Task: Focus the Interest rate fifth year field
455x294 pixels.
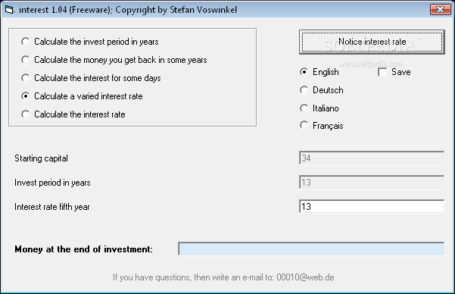Action: (372, 206)
